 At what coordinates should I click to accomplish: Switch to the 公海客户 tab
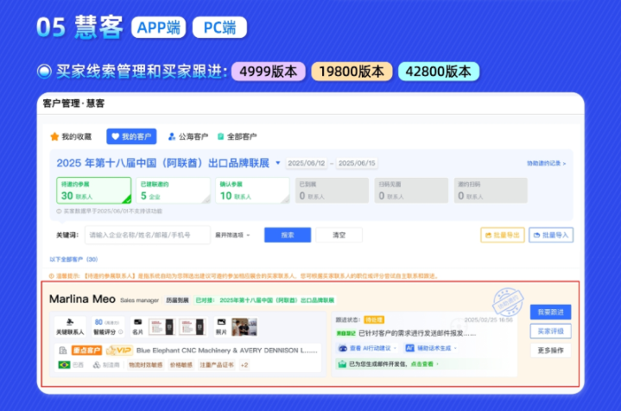click(187, 136)
